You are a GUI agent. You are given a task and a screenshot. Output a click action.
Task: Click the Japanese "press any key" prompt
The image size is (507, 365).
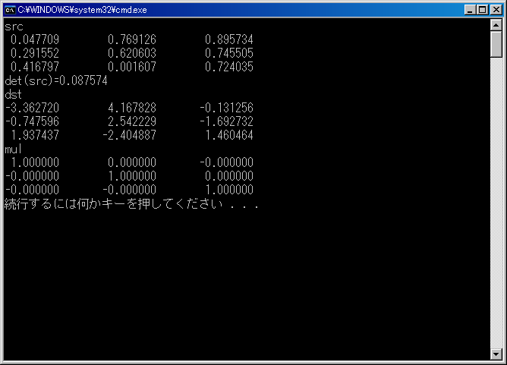(131, 204)
